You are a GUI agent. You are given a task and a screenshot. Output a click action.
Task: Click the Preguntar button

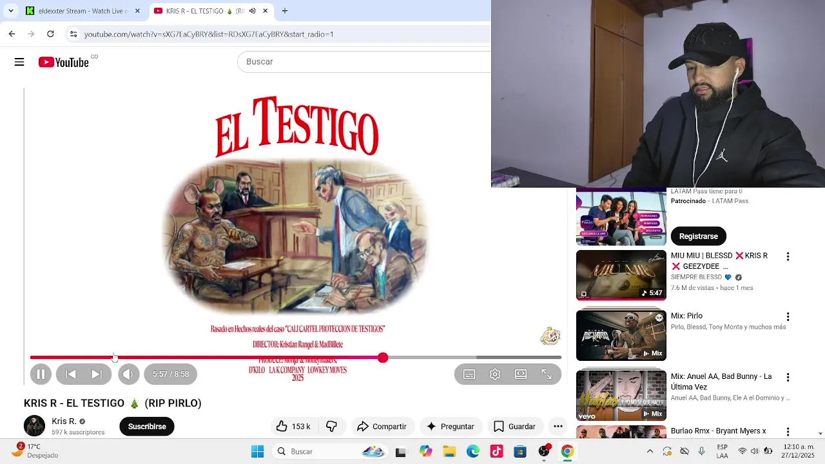450,426
